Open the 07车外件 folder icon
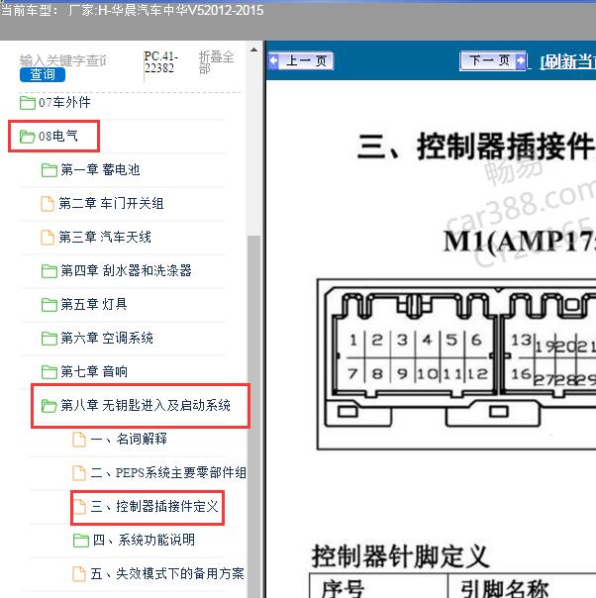The width and height of the screenshot is (596, 598). (28, 103)
